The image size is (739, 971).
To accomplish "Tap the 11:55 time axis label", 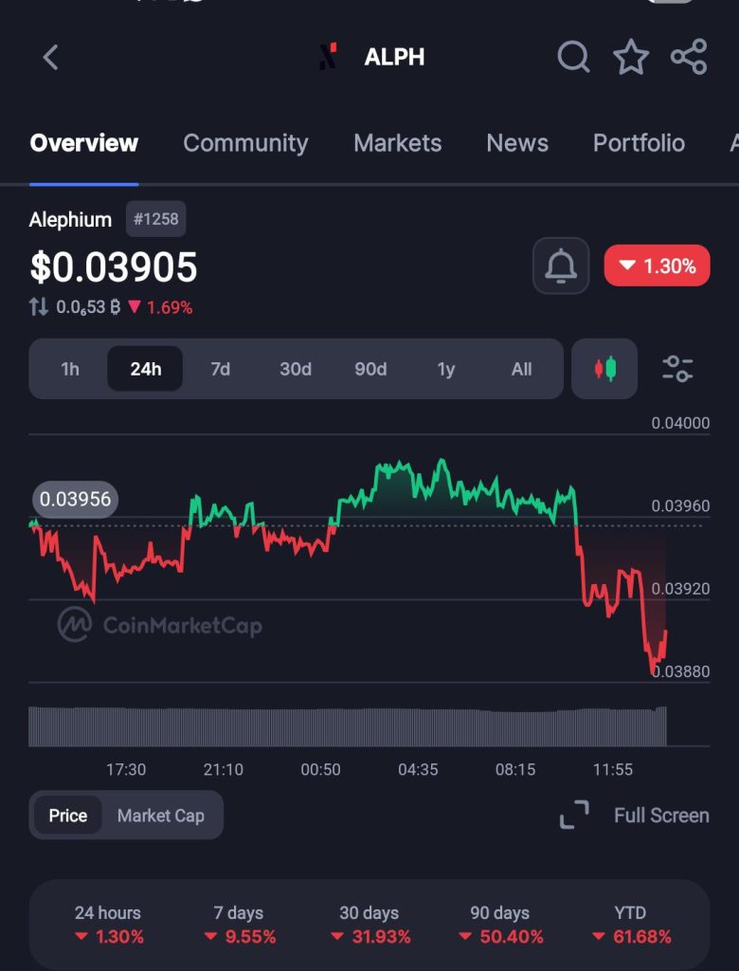I will pyautogui.click(x=613, y=770).
